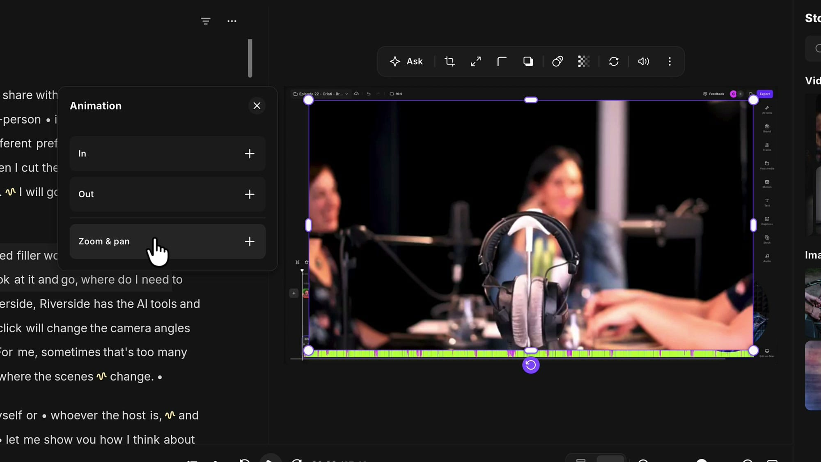The height and width of the screenshot is (462, 821).
Task: Click the left-middle edge handle of the selection
Action: 308,225
